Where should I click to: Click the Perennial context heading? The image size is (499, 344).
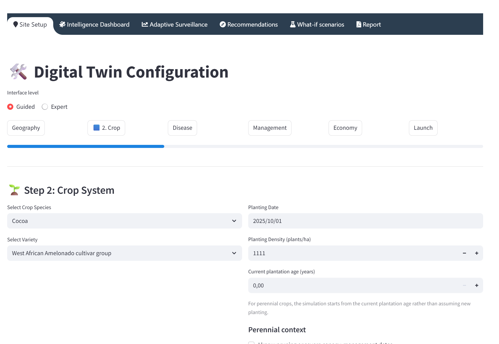pos(277,330)
